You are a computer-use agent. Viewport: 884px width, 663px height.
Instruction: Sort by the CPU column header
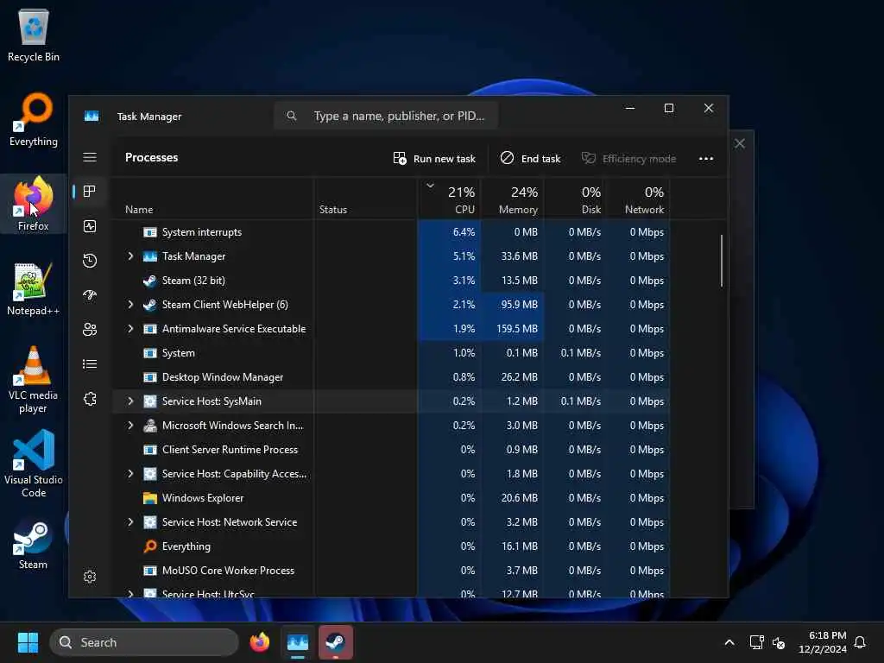tap(449, 199)
